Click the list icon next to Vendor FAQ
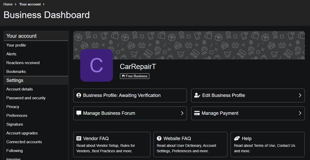Image resolution: width=310 pixels, height=160 pixels. click(x=79, y=139)
